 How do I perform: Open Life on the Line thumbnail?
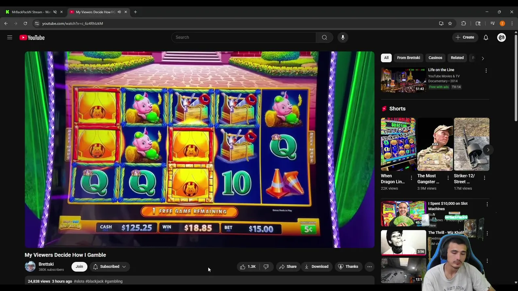click(x=403, y=80)
